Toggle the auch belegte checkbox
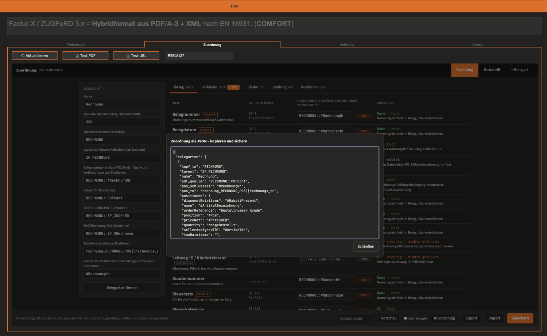 pos(405,318)
